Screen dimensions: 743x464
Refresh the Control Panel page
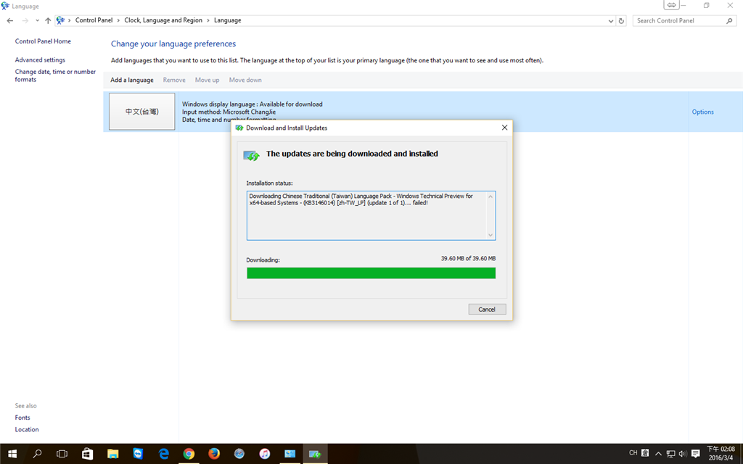(x=621, y=21)
